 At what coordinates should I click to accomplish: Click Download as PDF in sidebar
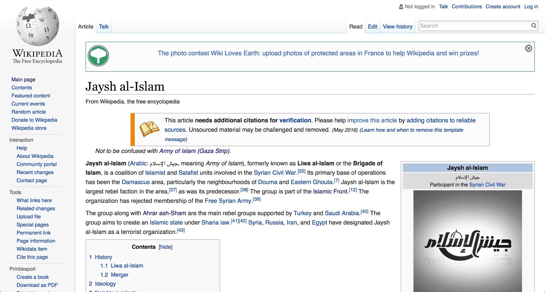(x=37, y=285)
